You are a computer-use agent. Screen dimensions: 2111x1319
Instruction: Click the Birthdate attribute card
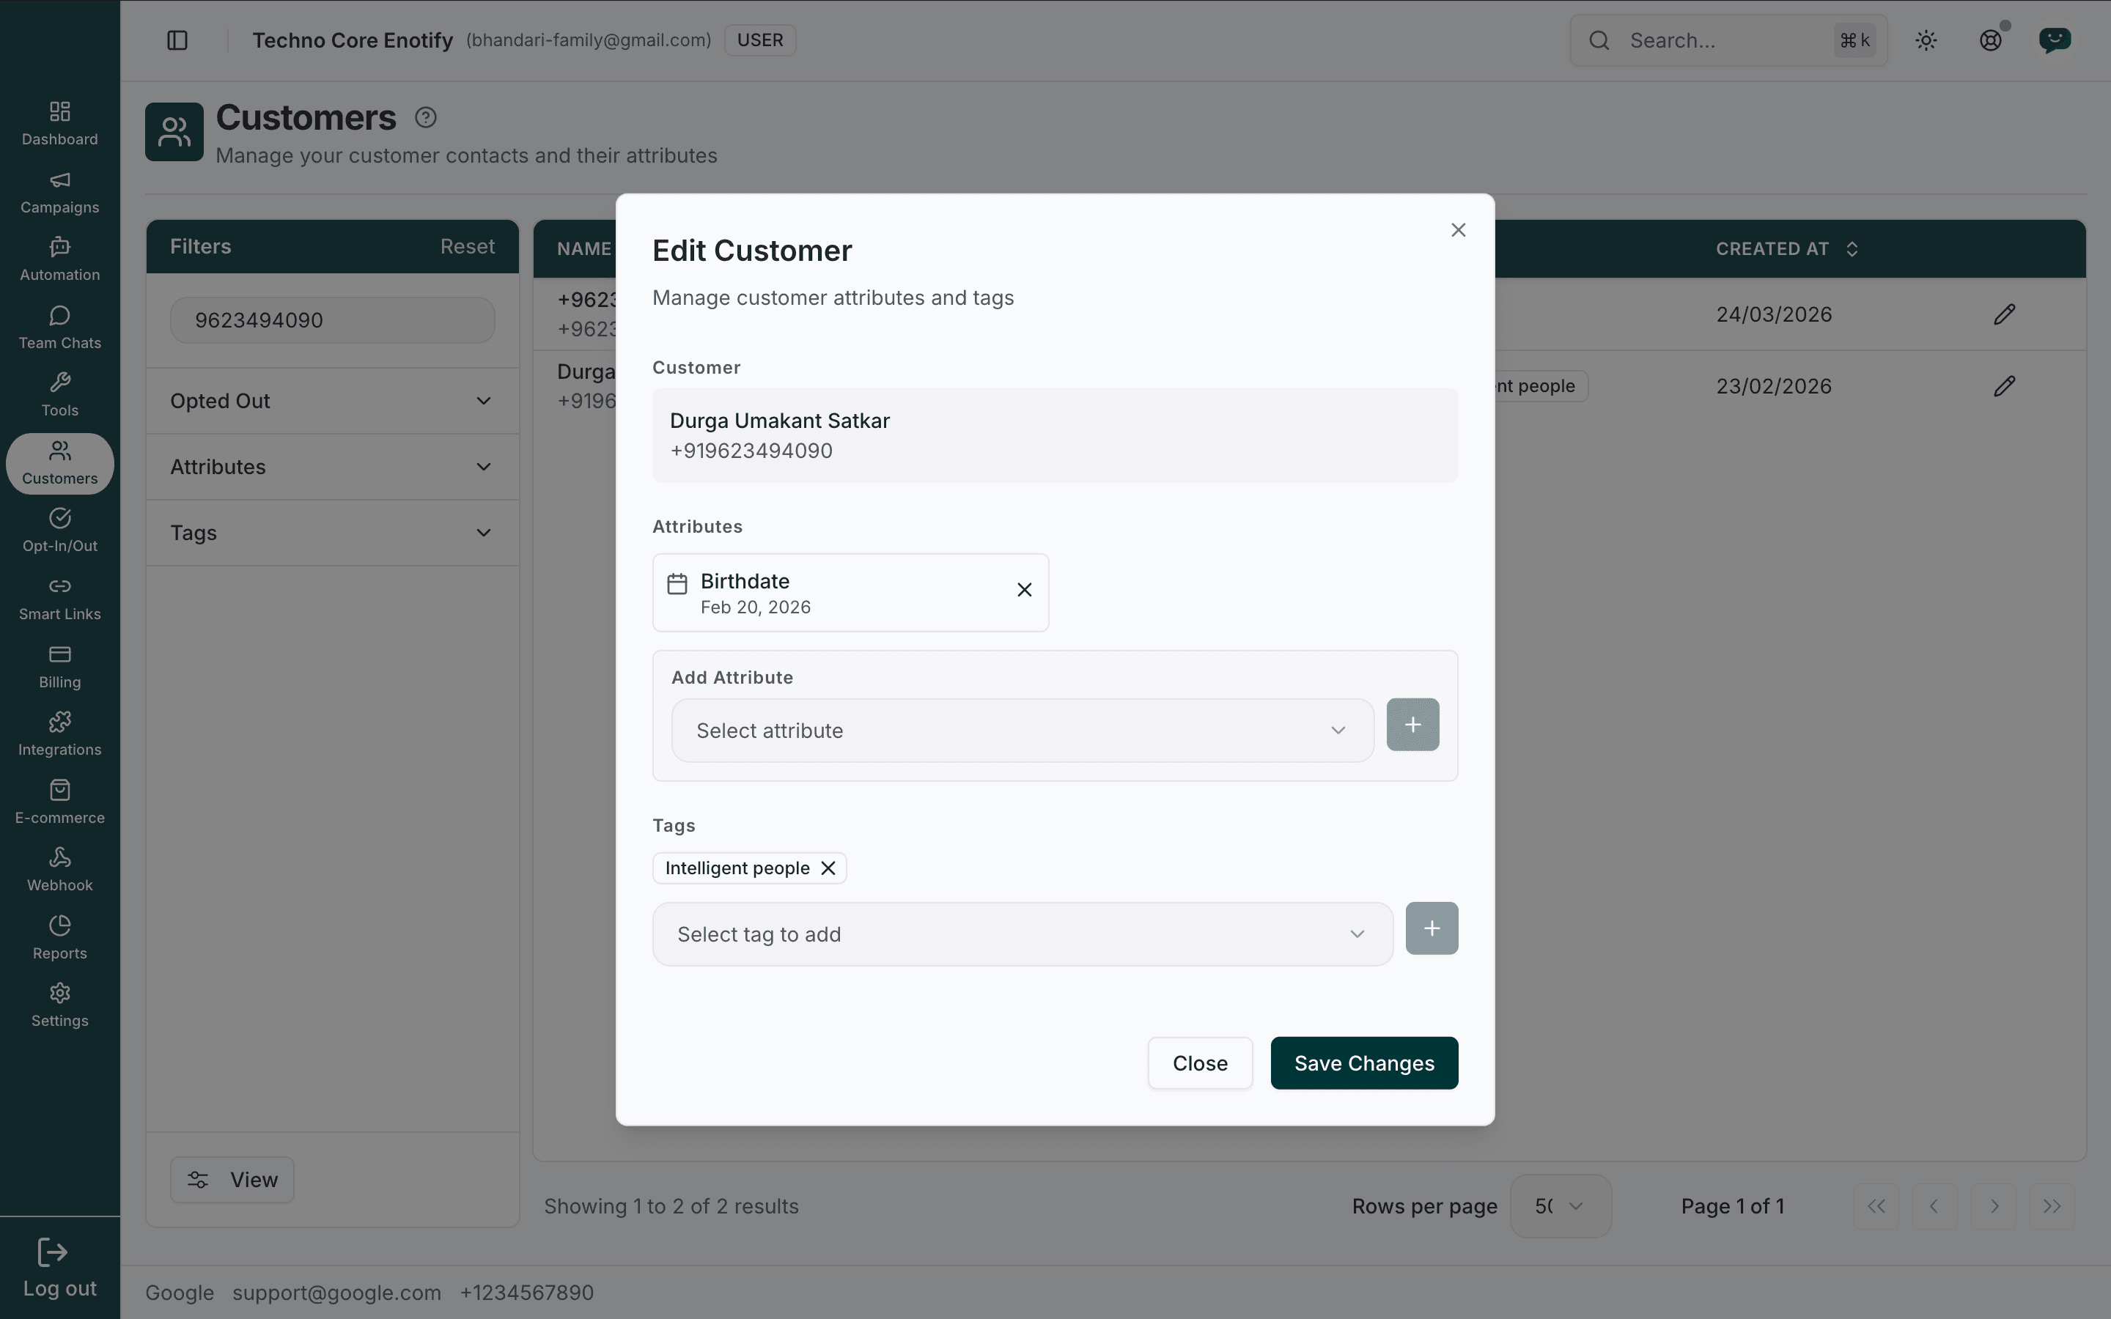click(x=850, y=592)
